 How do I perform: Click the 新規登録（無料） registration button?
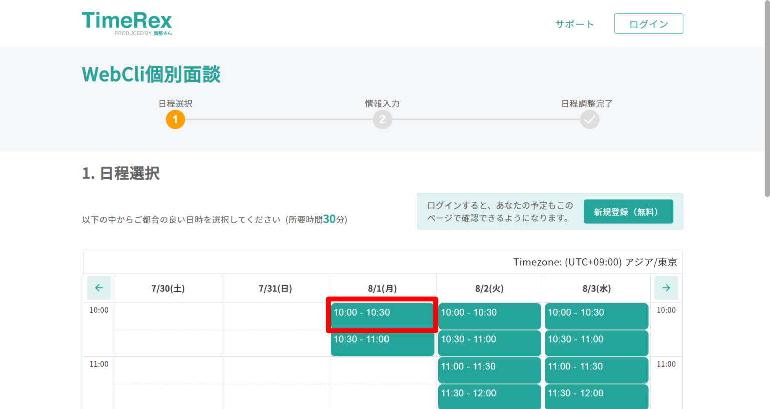(x=628, y=212)
